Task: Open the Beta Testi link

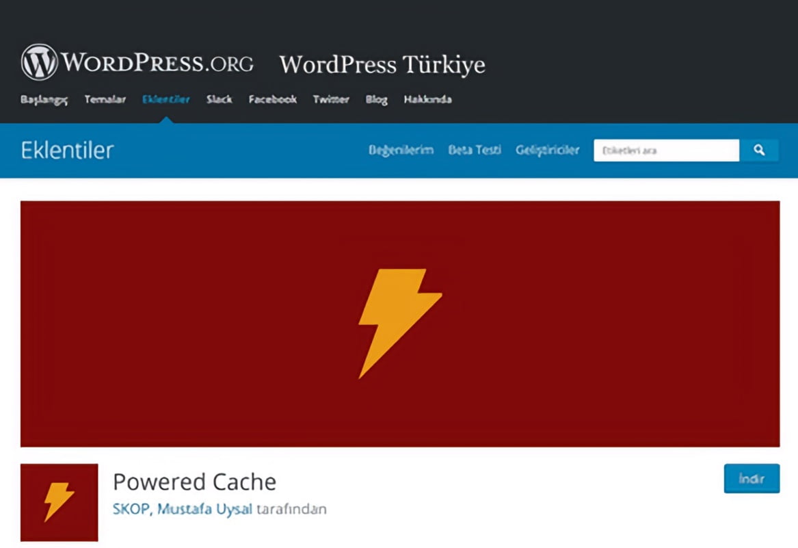Action: pos(475,151)
